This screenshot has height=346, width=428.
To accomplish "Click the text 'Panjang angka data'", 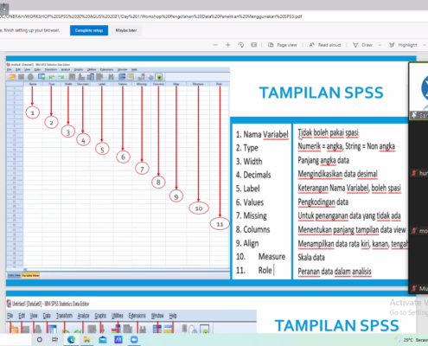I will pos(323,160).
